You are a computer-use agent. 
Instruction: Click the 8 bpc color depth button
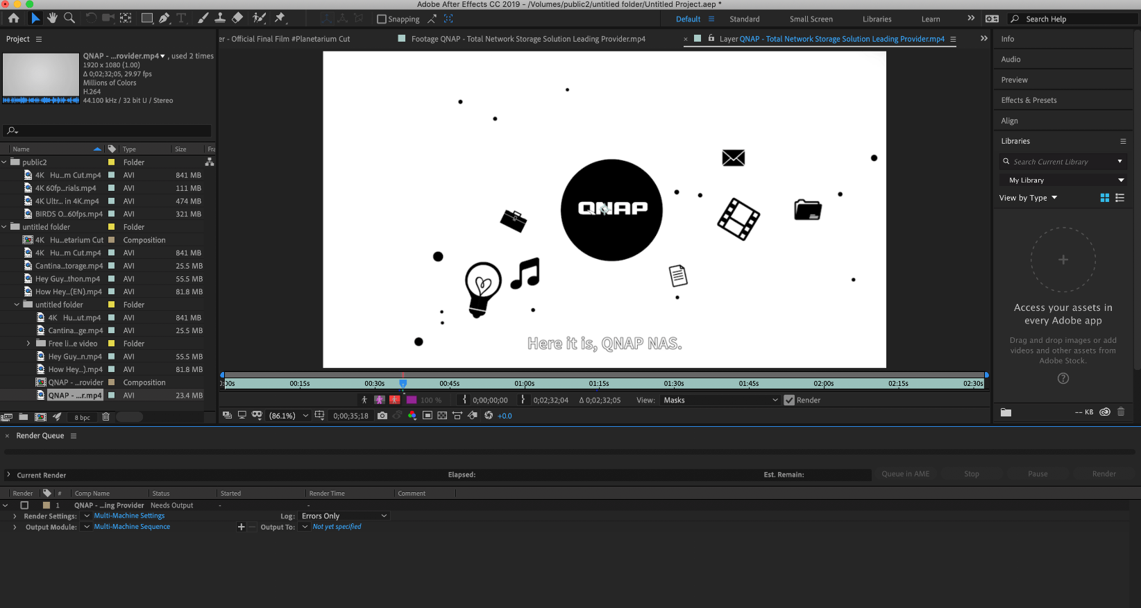point(82,418)
